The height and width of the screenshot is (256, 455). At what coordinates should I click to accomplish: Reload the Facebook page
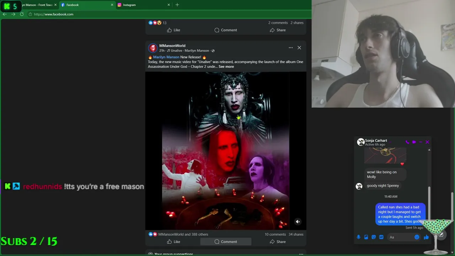pos(22,14)
